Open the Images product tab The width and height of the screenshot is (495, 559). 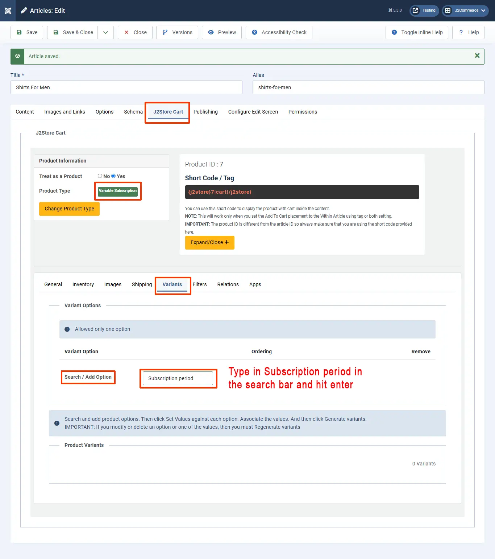(x=113, y=284)
